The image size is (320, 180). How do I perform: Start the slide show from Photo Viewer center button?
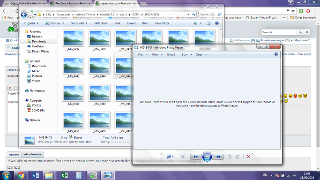(x=207, y=157)
